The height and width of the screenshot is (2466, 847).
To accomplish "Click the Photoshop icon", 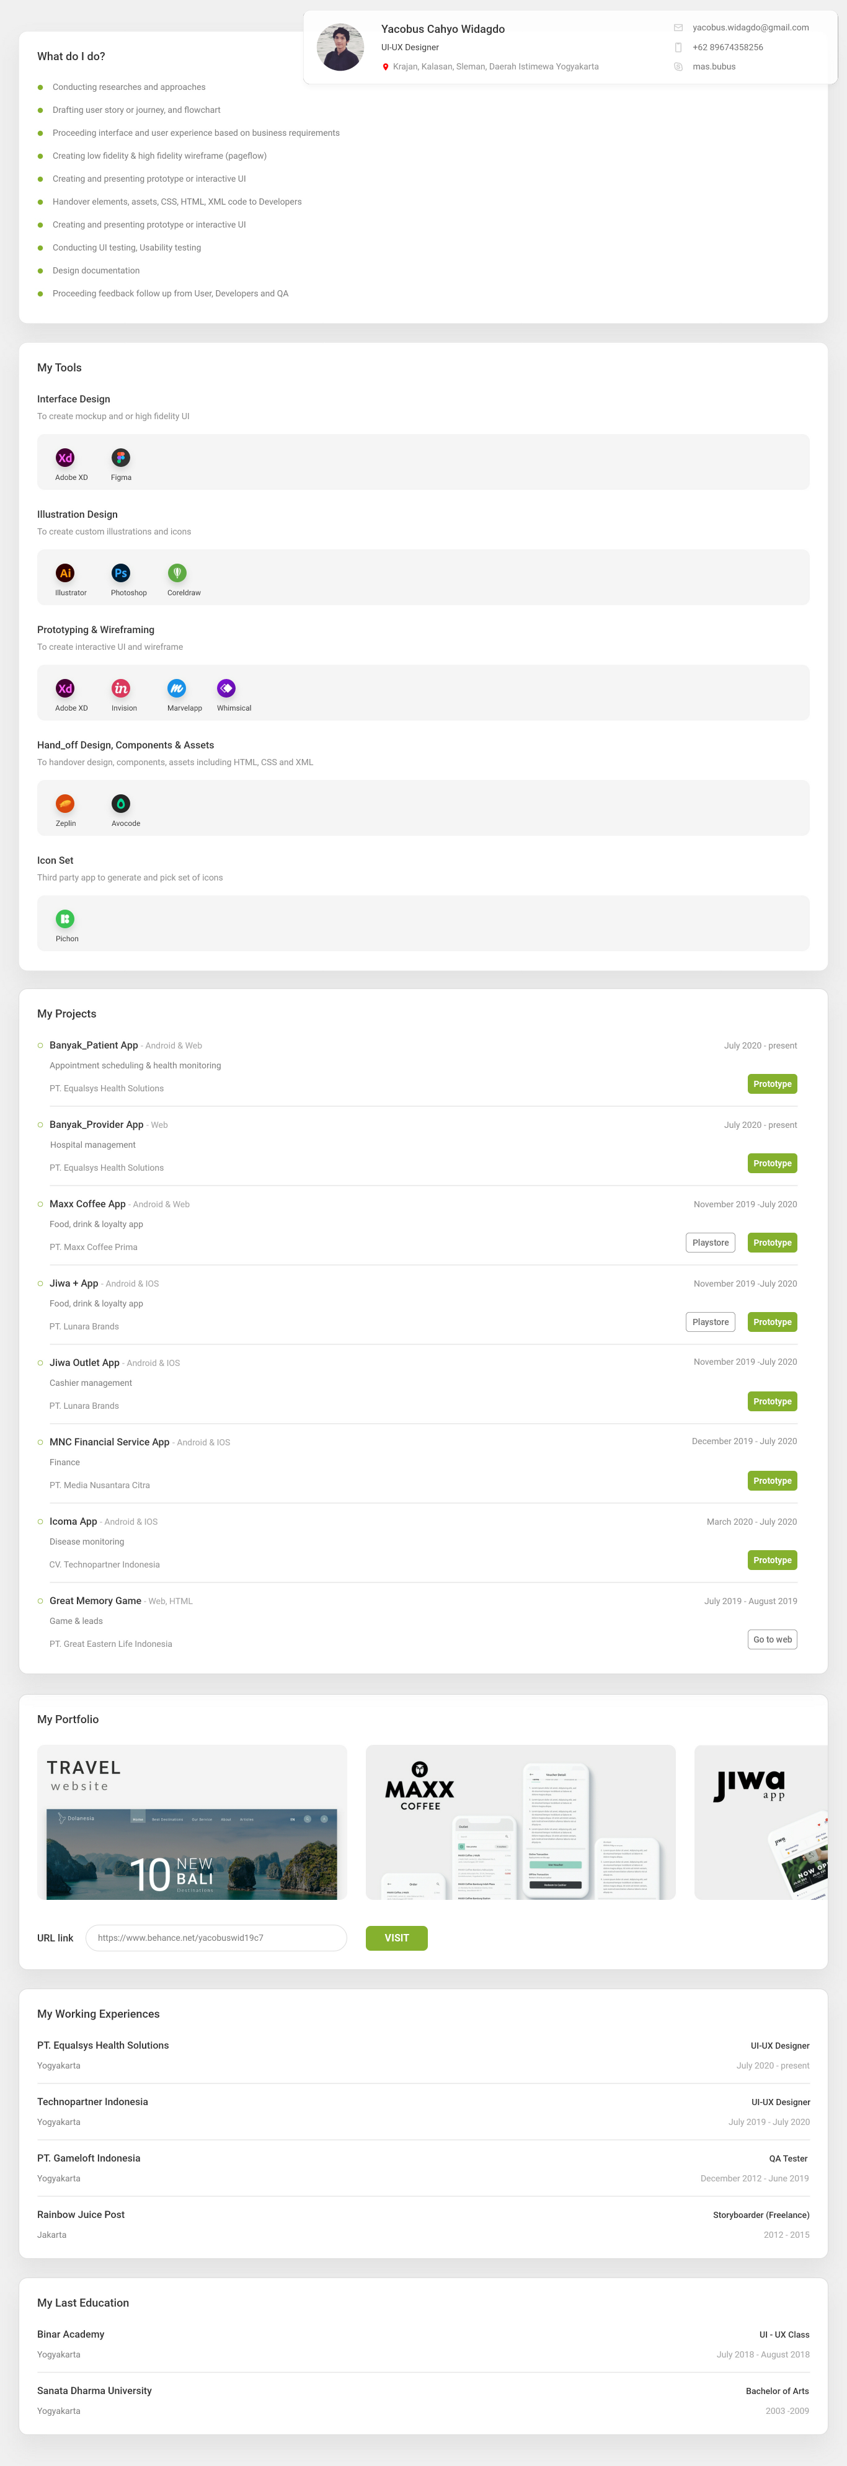I will pos(120,574).
